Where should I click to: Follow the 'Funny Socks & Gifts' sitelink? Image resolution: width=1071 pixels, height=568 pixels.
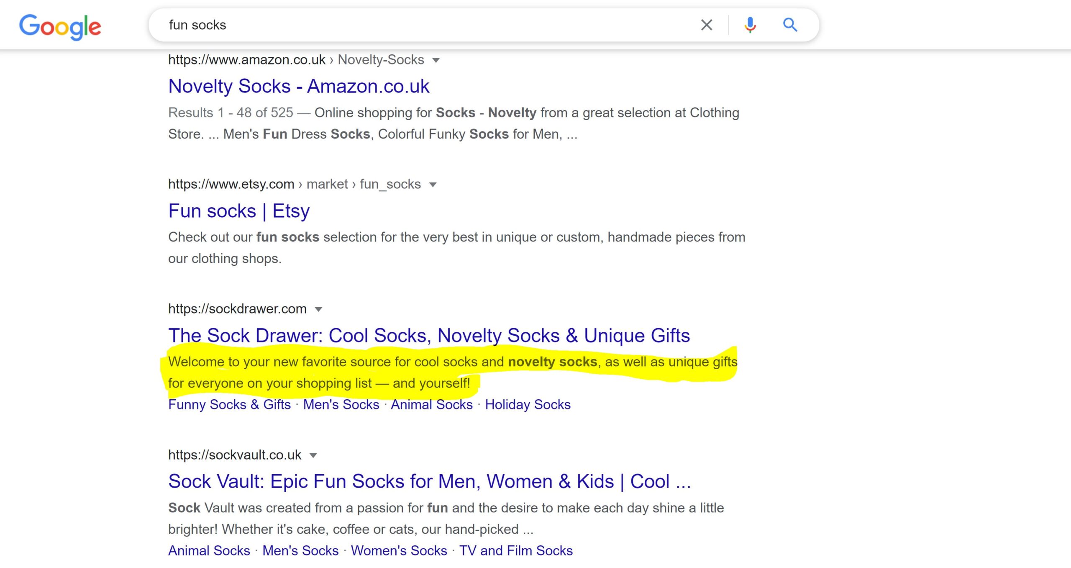pos(229,405)
